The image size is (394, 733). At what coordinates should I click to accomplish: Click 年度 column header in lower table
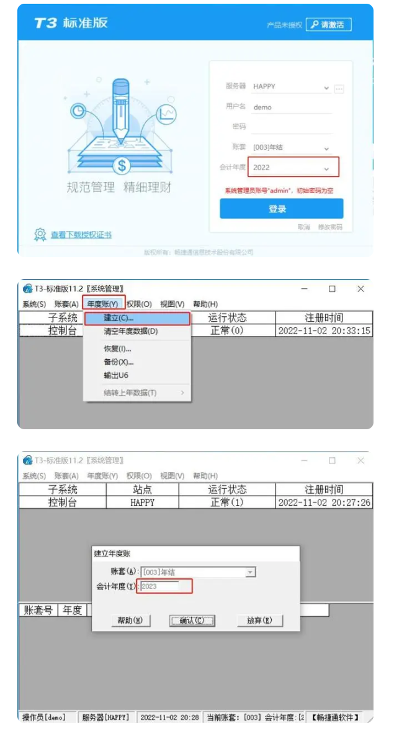click(x=73, y=610)
